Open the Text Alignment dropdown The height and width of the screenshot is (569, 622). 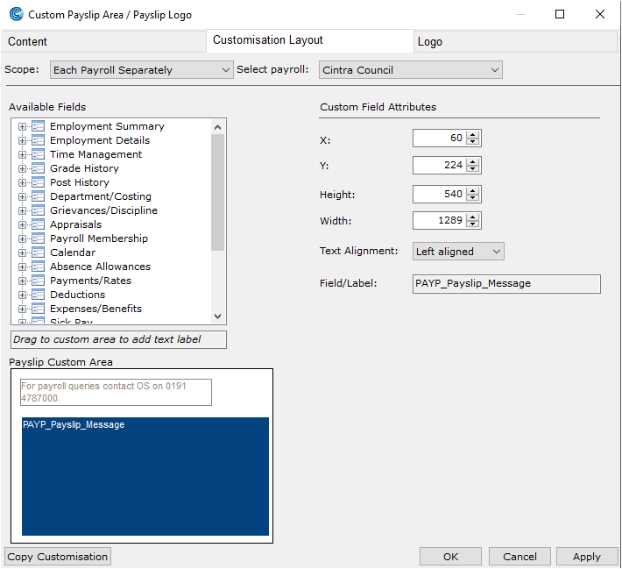[458, 252]
